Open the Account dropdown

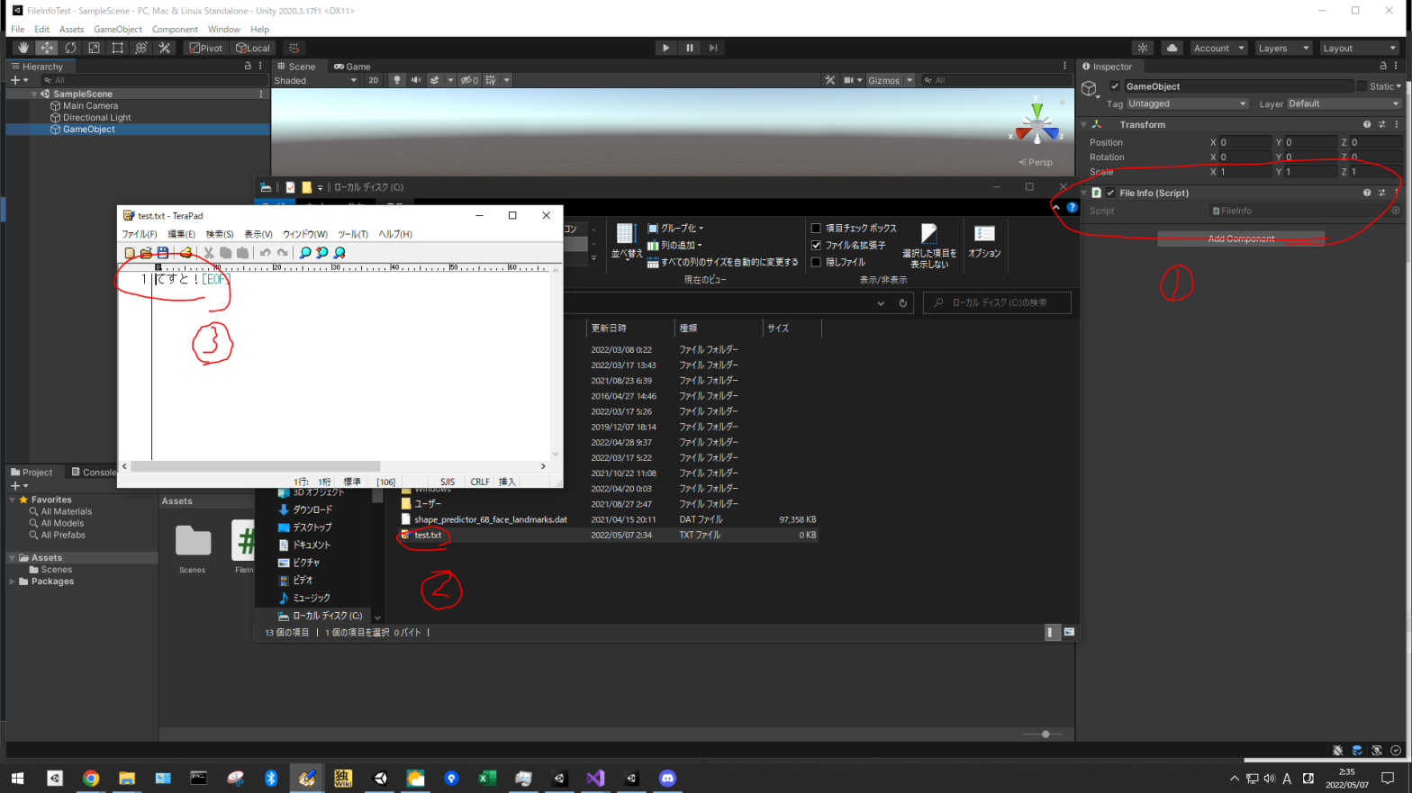tap(1218, 48)
